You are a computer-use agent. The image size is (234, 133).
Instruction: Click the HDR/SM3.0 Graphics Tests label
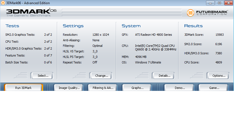point(24,48)
